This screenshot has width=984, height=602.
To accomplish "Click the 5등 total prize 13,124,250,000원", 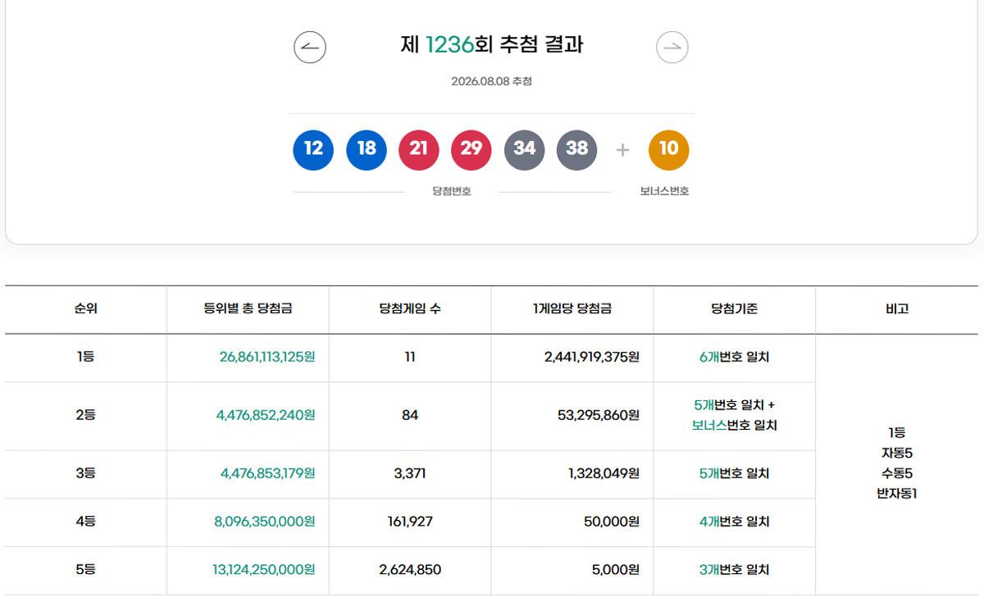I will (264, 569).
